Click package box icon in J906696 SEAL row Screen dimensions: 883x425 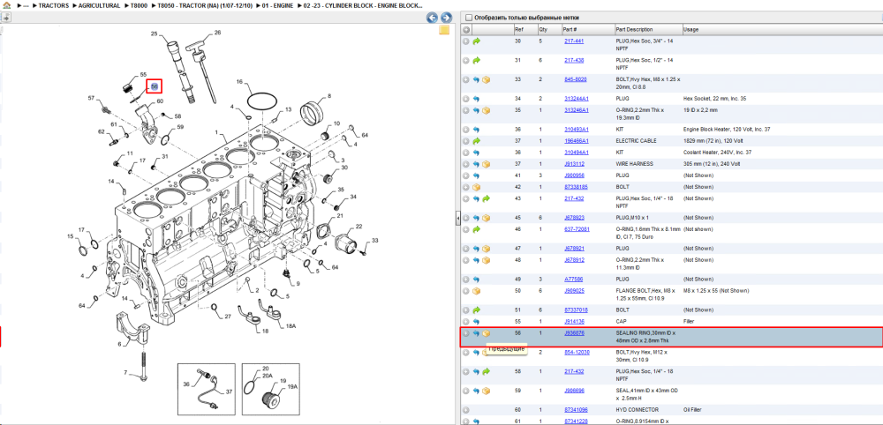click(486, 391)
